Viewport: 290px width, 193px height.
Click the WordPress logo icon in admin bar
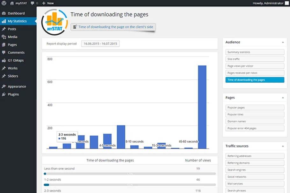point(4,3)
